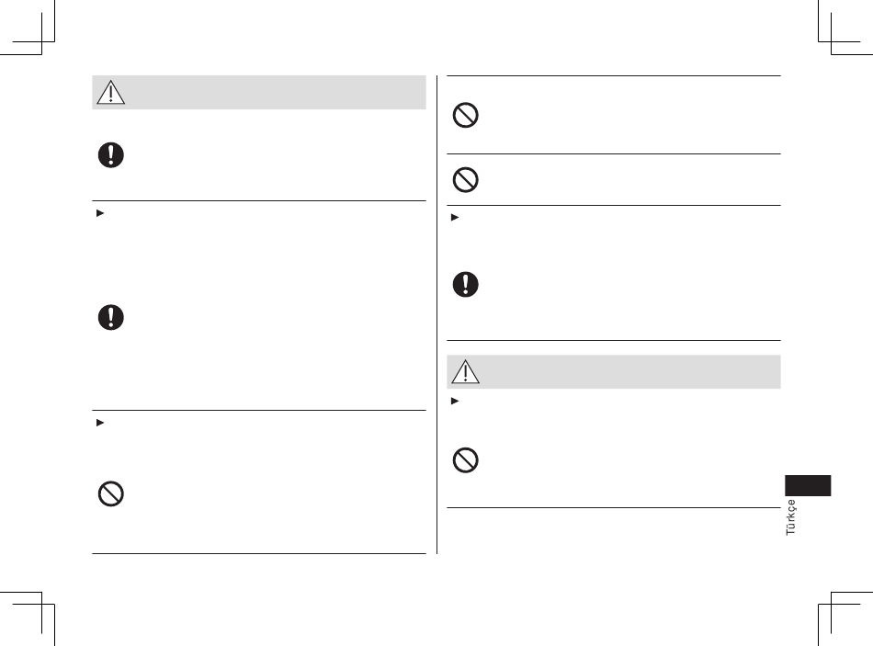The width and height of the screenshot is (873, 646).
Task: Click the second arrow bullet in left column
Action: coord(98,421)
